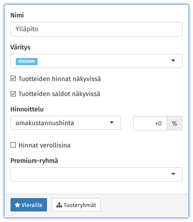Click the star icon on Vieraille button

click(x=17, y=205)
